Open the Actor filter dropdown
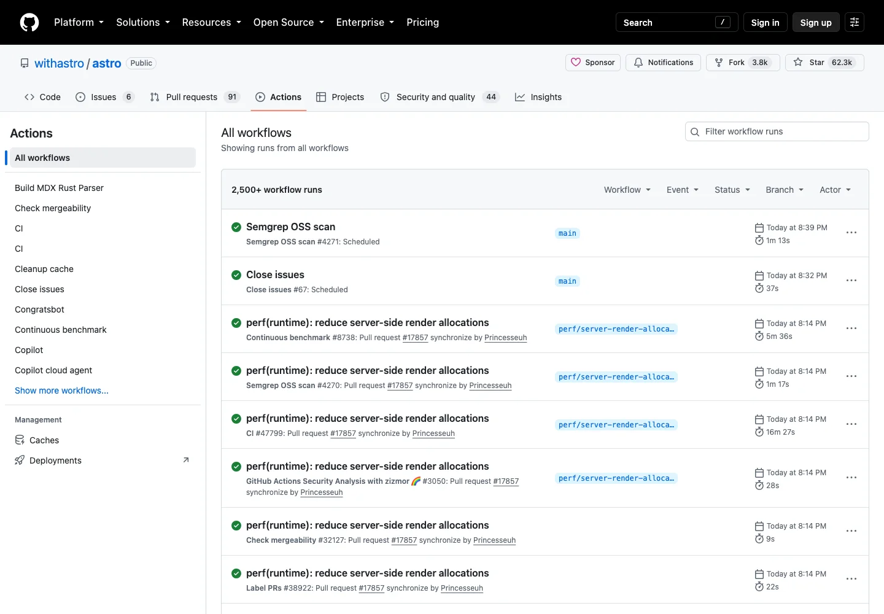 [836, 190]
